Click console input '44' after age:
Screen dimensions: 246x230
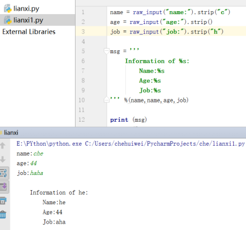tap(33, 163)
